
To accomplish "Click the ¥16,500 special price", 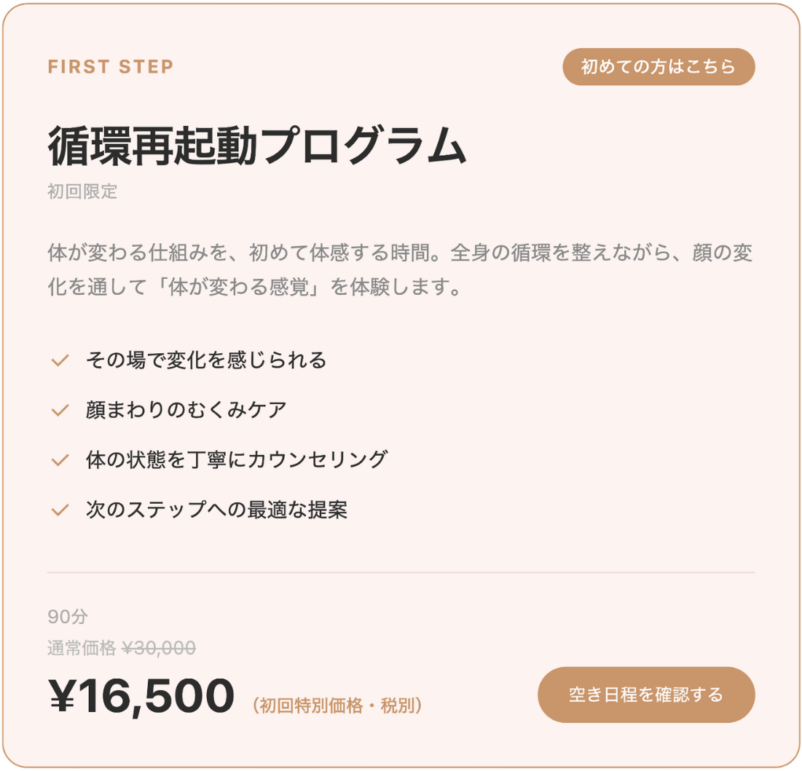I will pos(142,696).
